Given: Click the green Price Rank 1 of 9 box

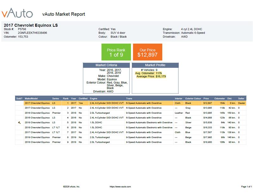Looking at the screenshot, I should point(116,52).
